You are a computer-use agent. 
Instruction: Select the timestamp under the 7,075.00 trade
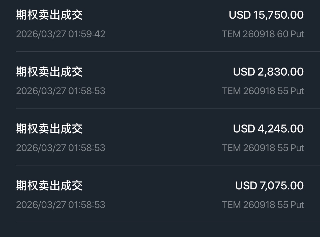point(61,205)
